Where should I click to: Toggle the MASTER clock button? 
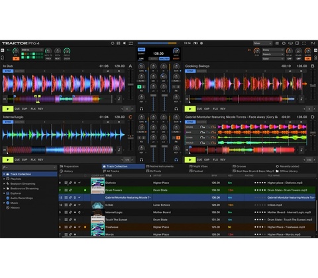click(x=164, y=59)
